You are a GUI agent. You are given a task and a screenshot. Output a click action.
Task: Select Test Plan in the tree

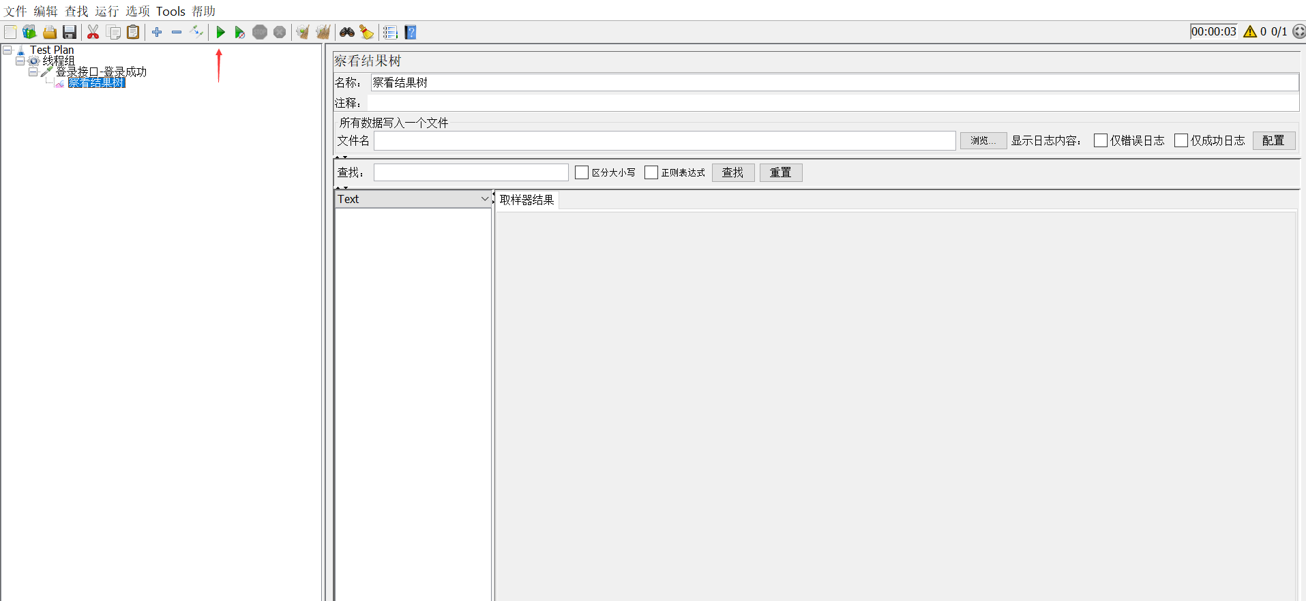click(52, 50)
